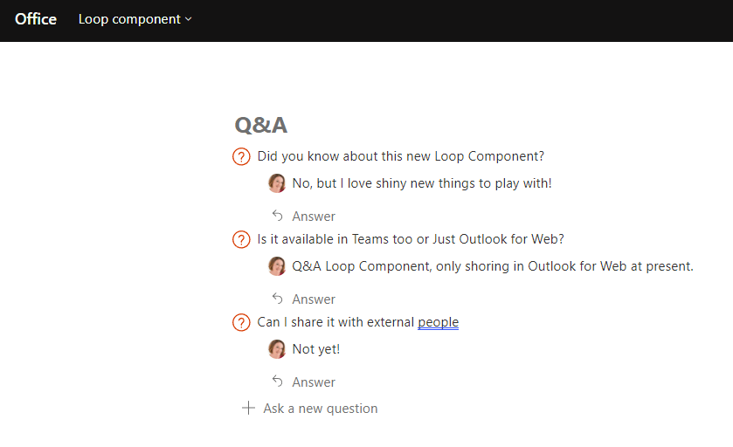Click answer about Outlook for Web at present

(x=493, y=266)
